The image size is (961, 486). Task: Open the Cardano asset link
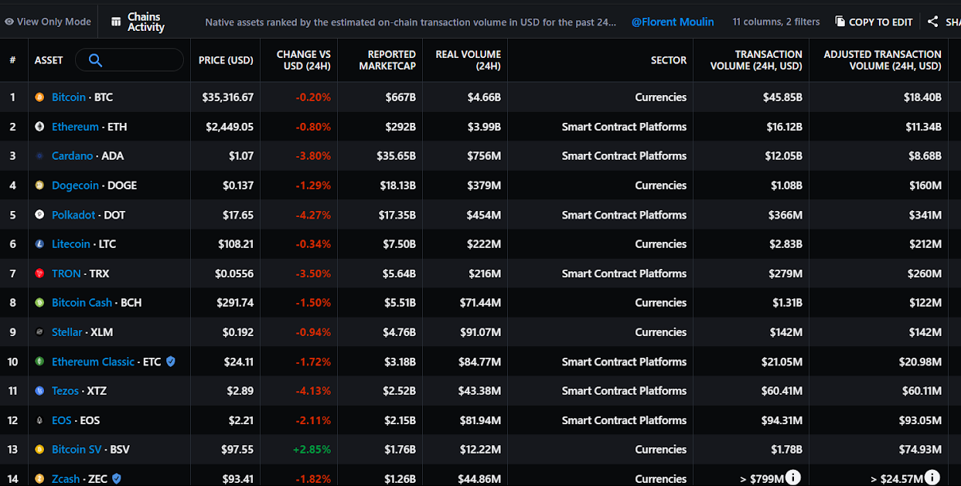[72, 156]
